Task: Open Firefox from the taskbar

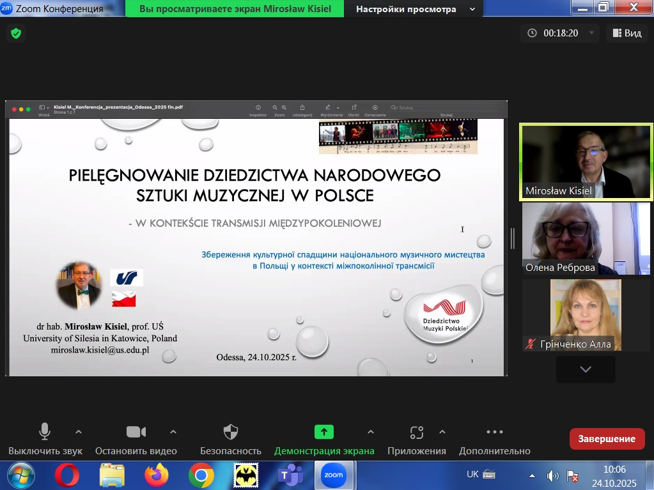Action: tap(156, 475)
